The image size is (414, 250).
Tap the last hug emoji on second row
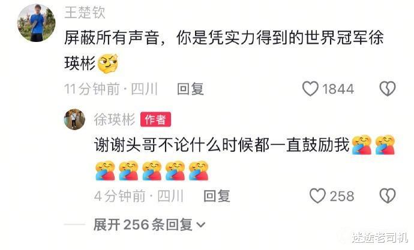coord(199,171)
